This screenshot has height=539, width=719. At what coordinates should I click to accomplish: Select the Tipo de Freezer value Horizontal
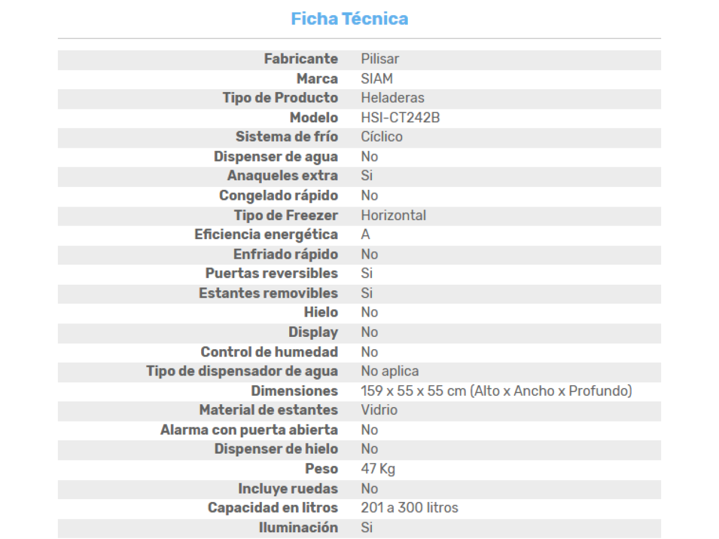pos(394,215)
